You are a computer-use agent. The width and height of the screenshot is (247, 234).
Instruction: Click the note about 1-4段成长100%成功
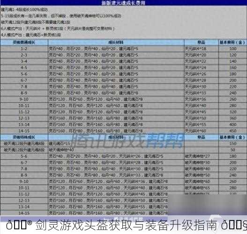pyautogui.click(x=24, y=9)
